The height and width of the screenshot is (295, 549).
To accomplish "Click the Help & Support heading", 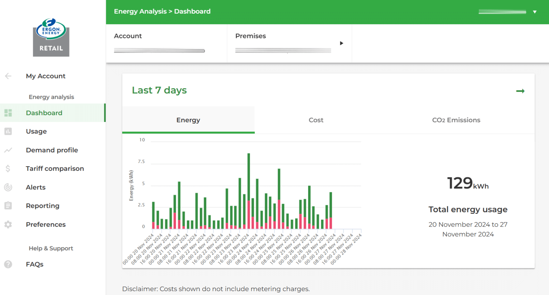I will pyautogui.click(x=51, y=248).
